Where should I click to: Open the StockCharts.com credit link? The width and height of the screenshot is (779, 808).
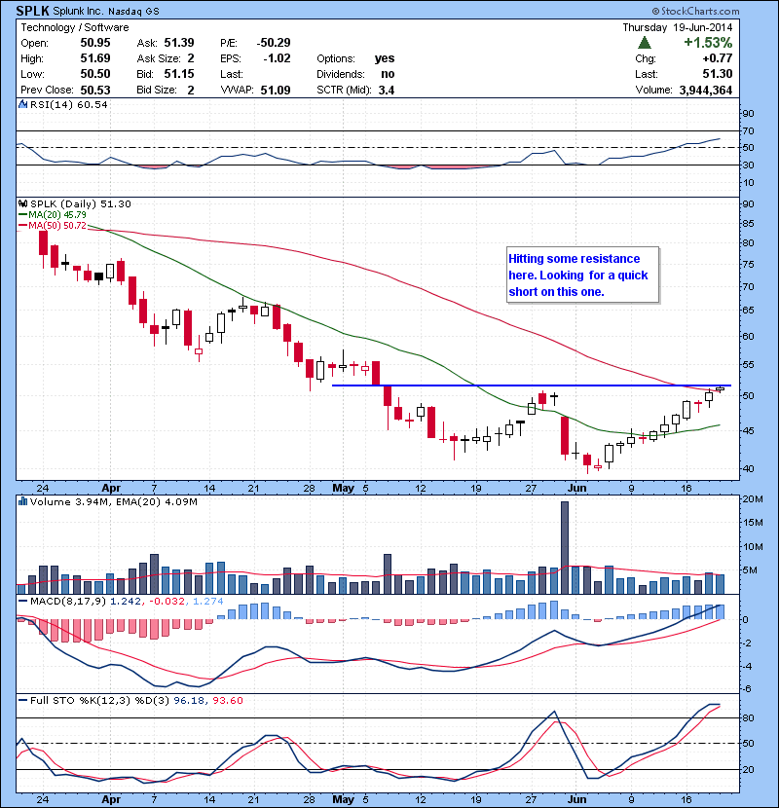tap(696, 12)
